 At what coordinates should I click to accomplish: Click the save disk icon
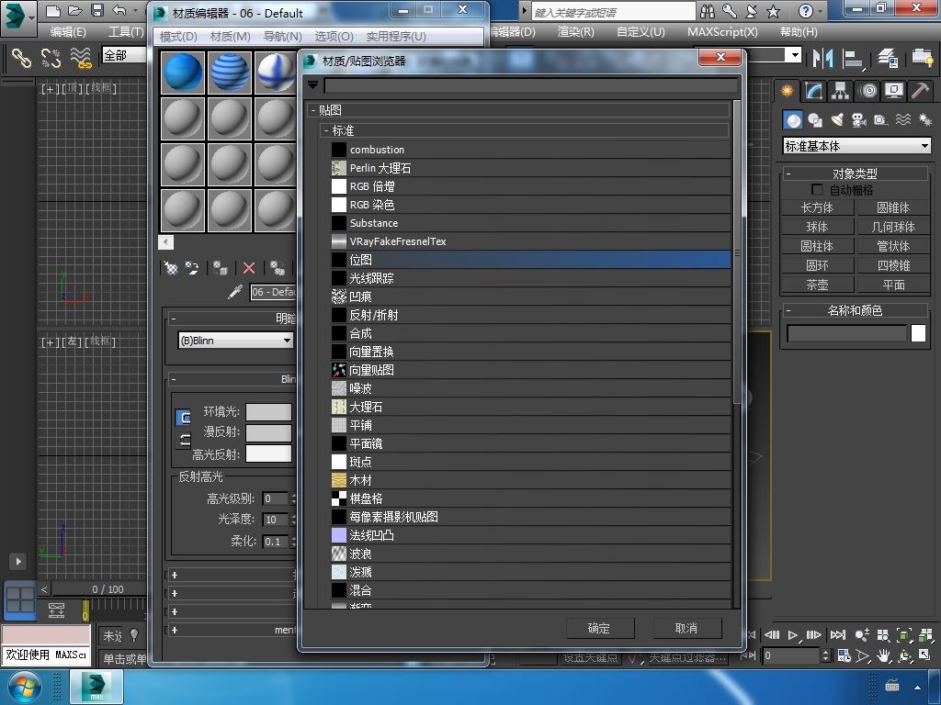click(x=97, y=11)
